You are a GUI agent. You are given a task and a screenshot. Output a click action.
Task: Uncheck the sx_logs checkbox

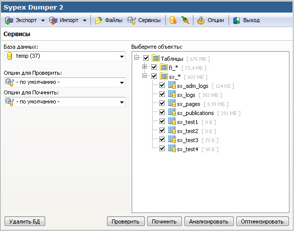tap(162, 94)
